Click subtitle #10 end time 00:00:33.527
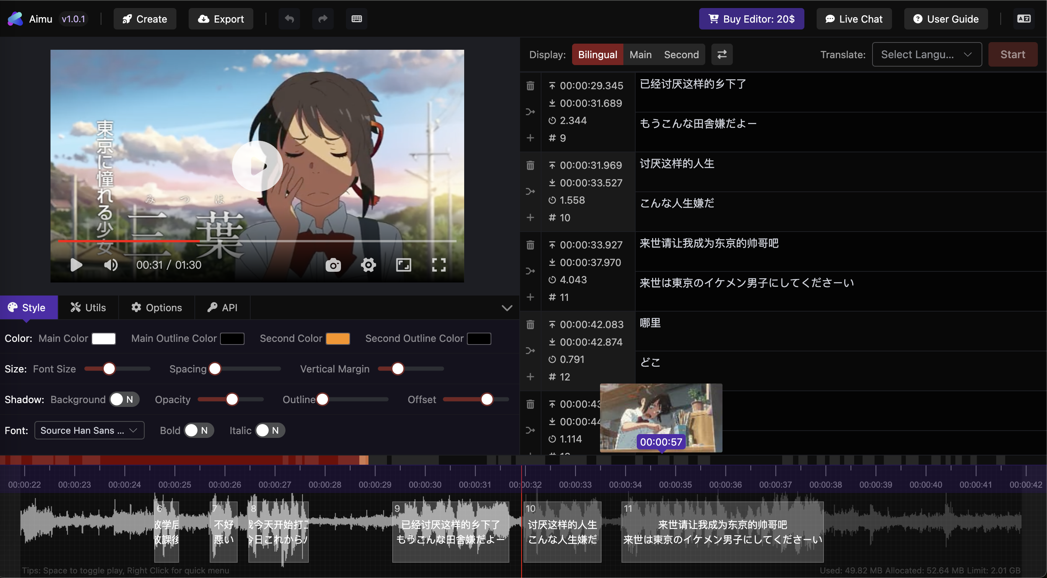The image size is (1047, 578). (x=591, y=183)
